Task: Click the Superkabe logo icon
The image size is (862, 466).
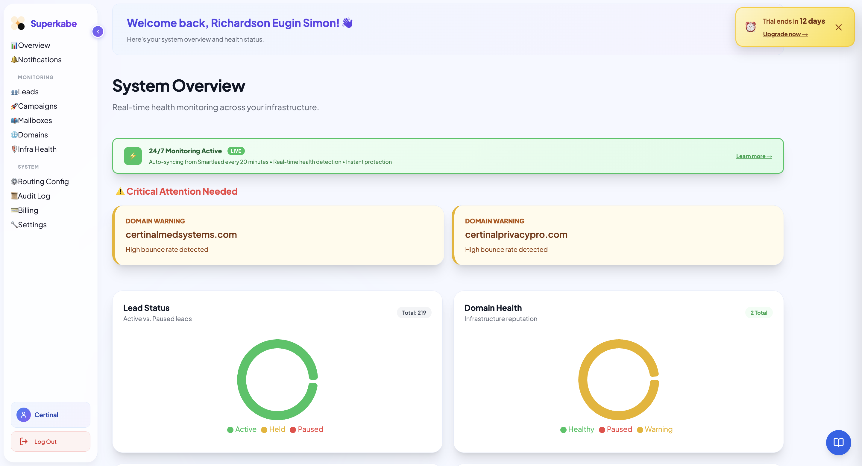Action: coord(18,23)
